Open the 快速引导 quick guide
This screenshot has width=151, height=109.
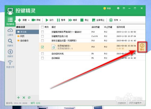point(10,64)
